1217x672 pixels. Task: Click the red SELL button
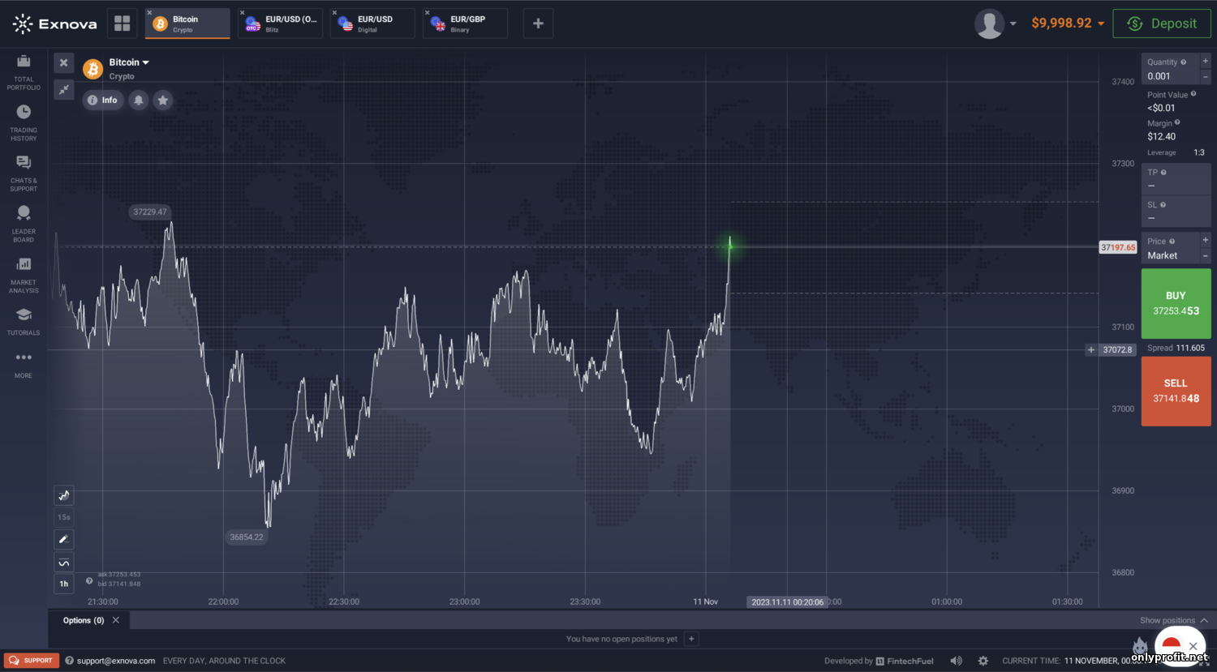coord(1176,391)
